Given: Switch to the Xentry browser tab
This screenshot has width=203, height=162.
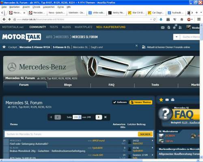Looking at the screenshot, I should 117,13.
